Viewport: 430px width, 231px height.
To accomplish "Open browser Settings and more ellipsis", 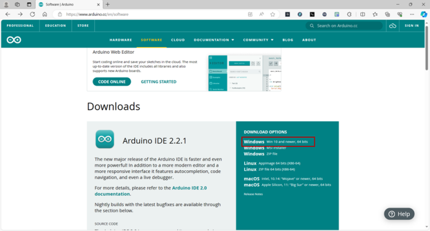I will pos(412,14).
